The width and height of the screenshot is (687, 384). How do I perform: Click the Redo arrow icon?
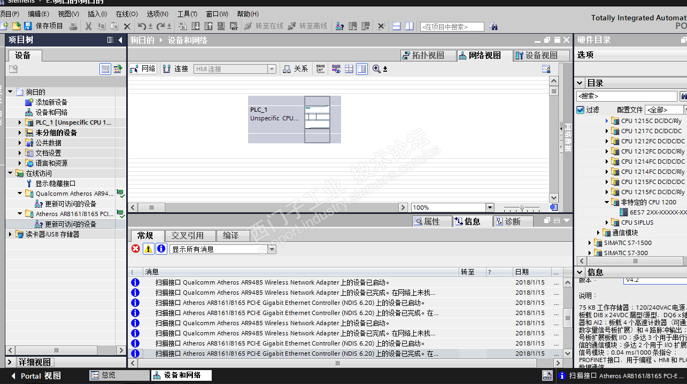coord(160,26)
